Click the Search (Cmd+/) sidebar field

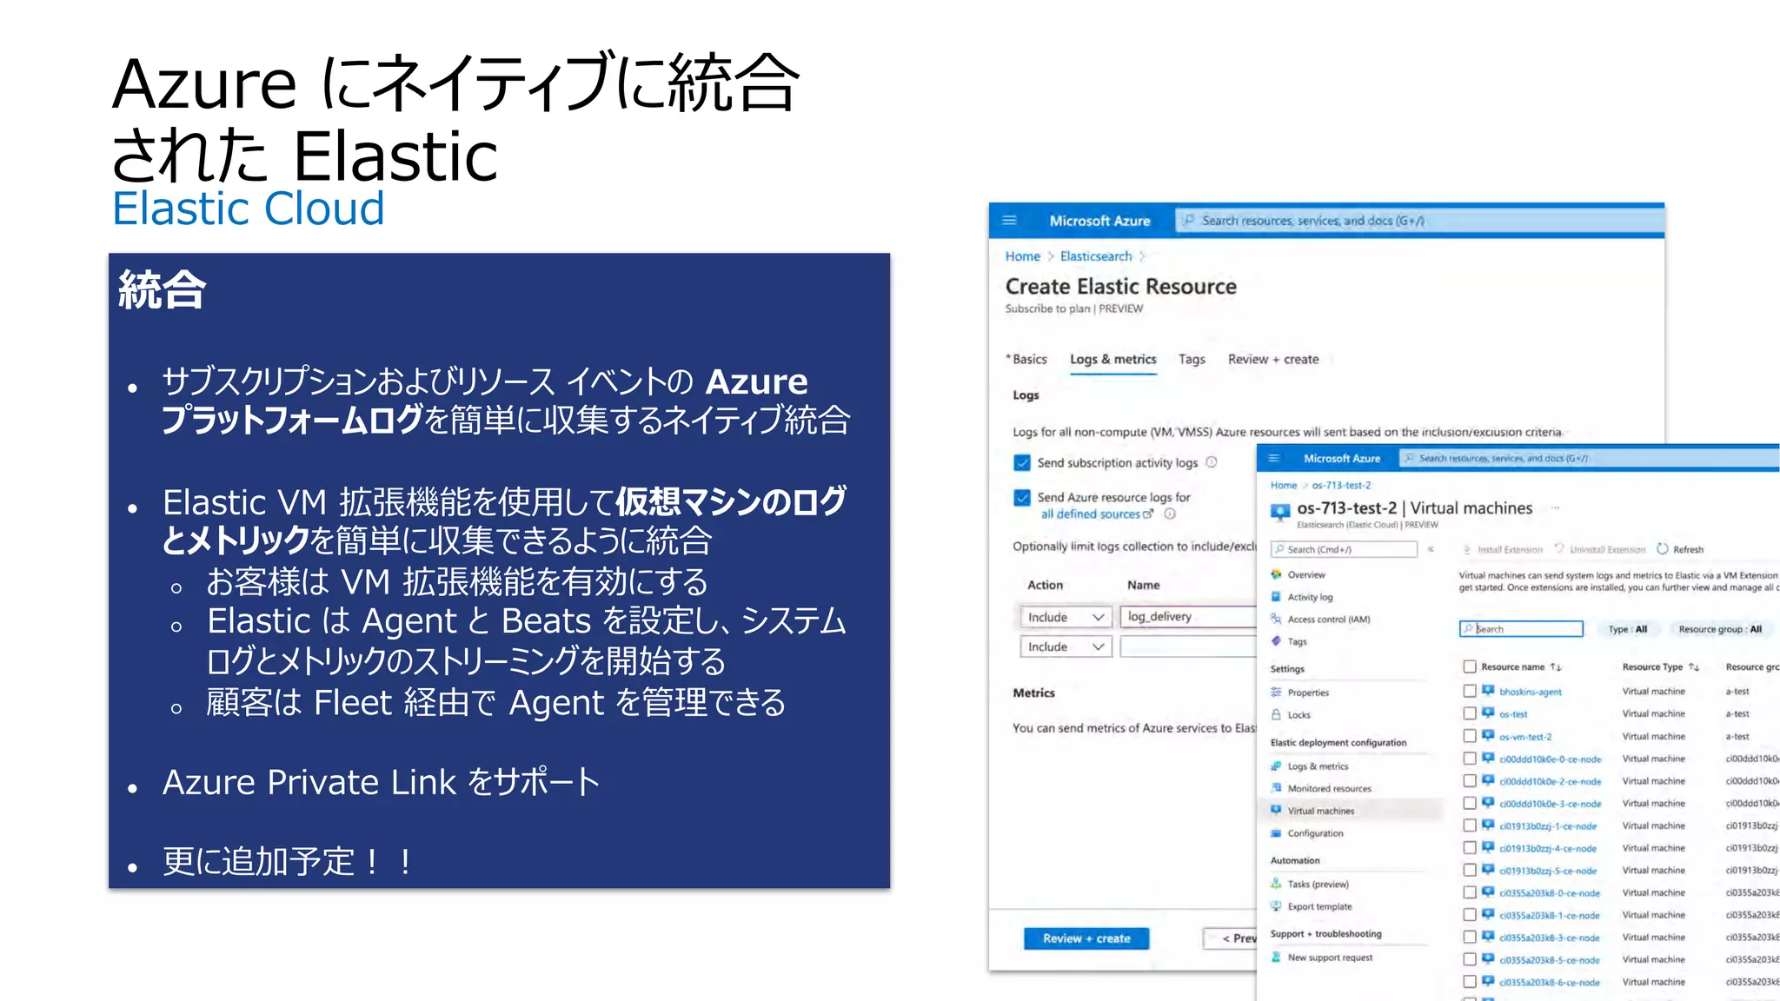pyautogui.click(x=1344, y=549)
